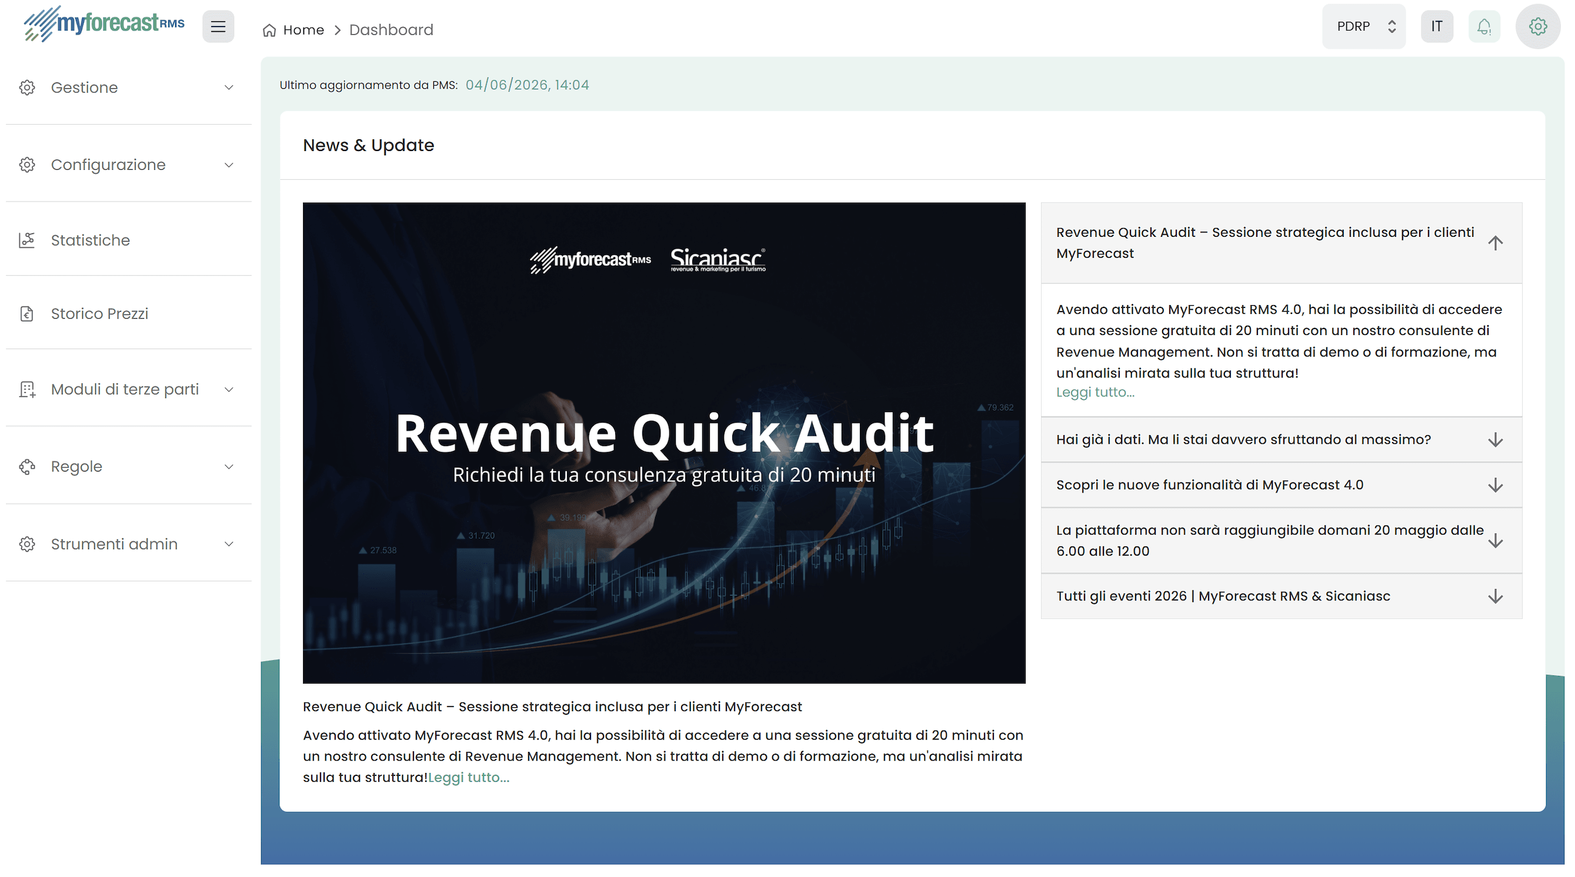Click the Gestione gear icon in sidebar
Image resolution: width=1575 pixels, height=877 pixels.
click(27, 88)
